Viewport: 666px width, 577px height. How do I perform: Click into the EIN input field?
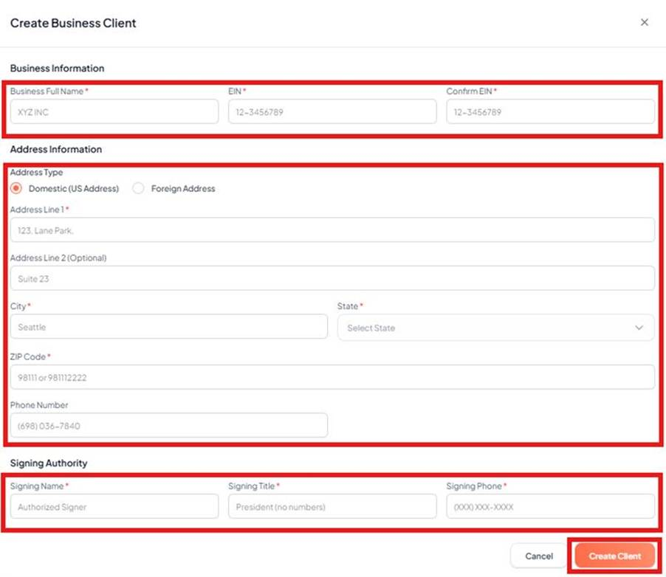[x=332, y=112]
